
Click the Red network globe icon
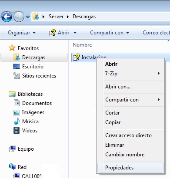[x=12, y=167]
